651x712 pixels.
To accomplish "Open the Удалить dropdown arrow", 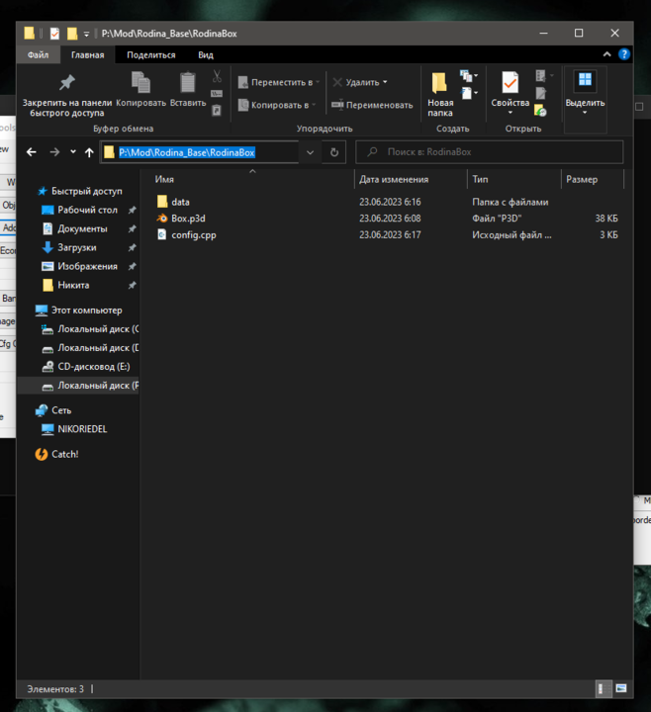I will [385, 82].
